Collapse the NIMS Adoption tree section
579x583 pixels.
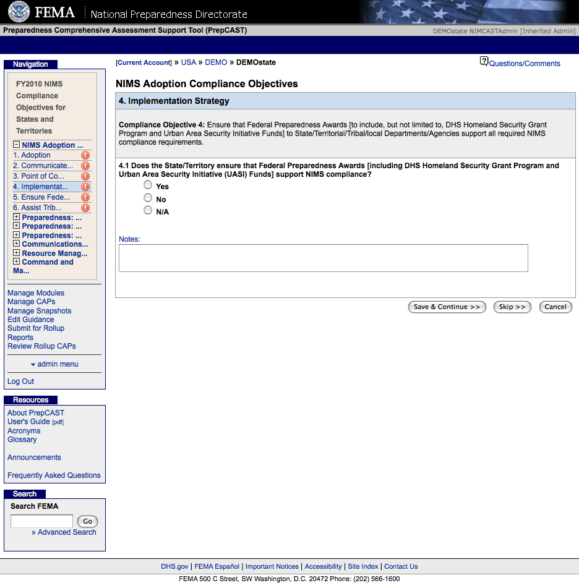click(17, 145)
